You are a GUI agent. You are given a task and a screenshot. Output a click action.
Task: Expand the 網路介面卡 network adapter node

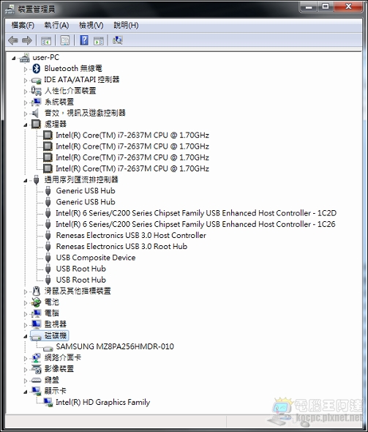tap(26, 359)
